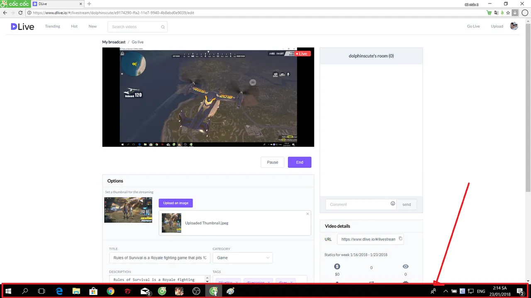531x298 pixels.
Task: Open the New videos page
Action: pyautogui.click(x=93, y=26)
